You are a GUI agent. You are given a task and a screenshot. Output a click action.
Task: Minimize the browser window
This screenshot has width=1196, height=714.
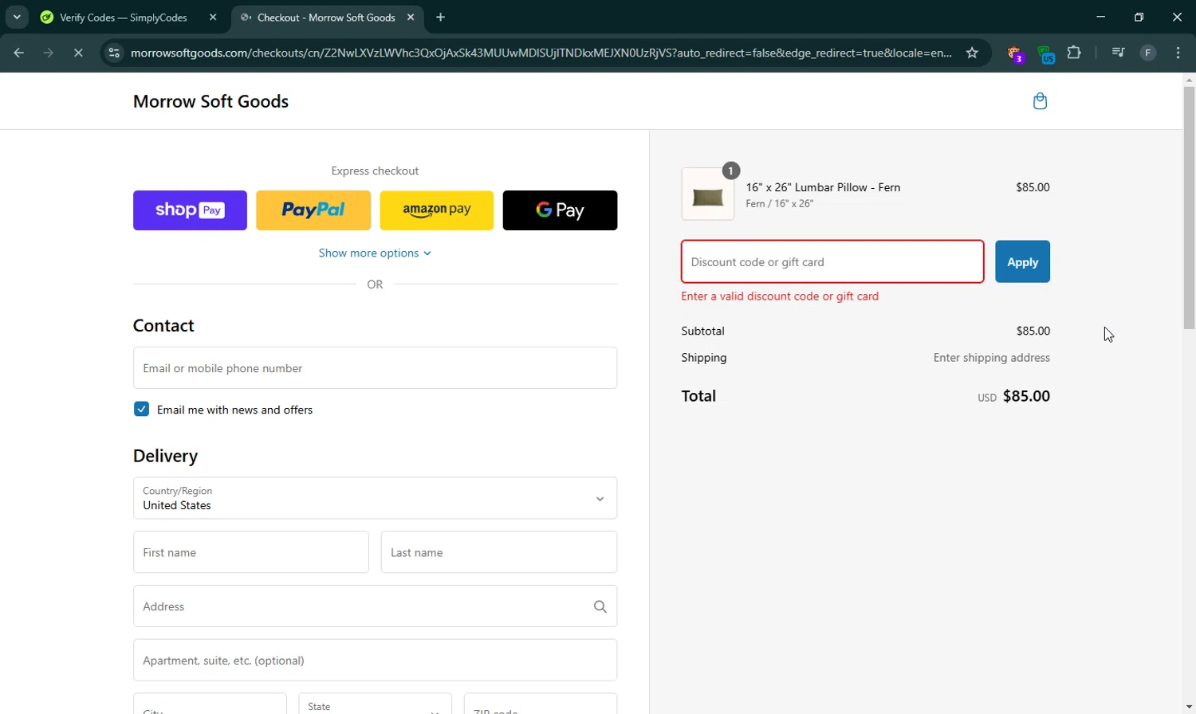(1101, 17)
